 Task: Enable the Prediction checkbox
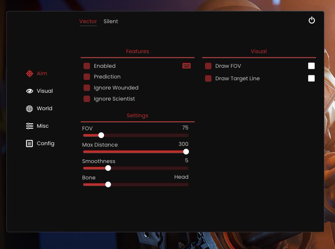pyautogui.click(x=87, y=77)
